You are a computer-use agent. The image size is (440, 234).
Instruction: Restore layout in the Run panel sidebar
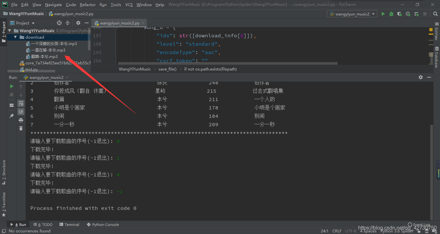pyautogui.click(x=12, y=105)
